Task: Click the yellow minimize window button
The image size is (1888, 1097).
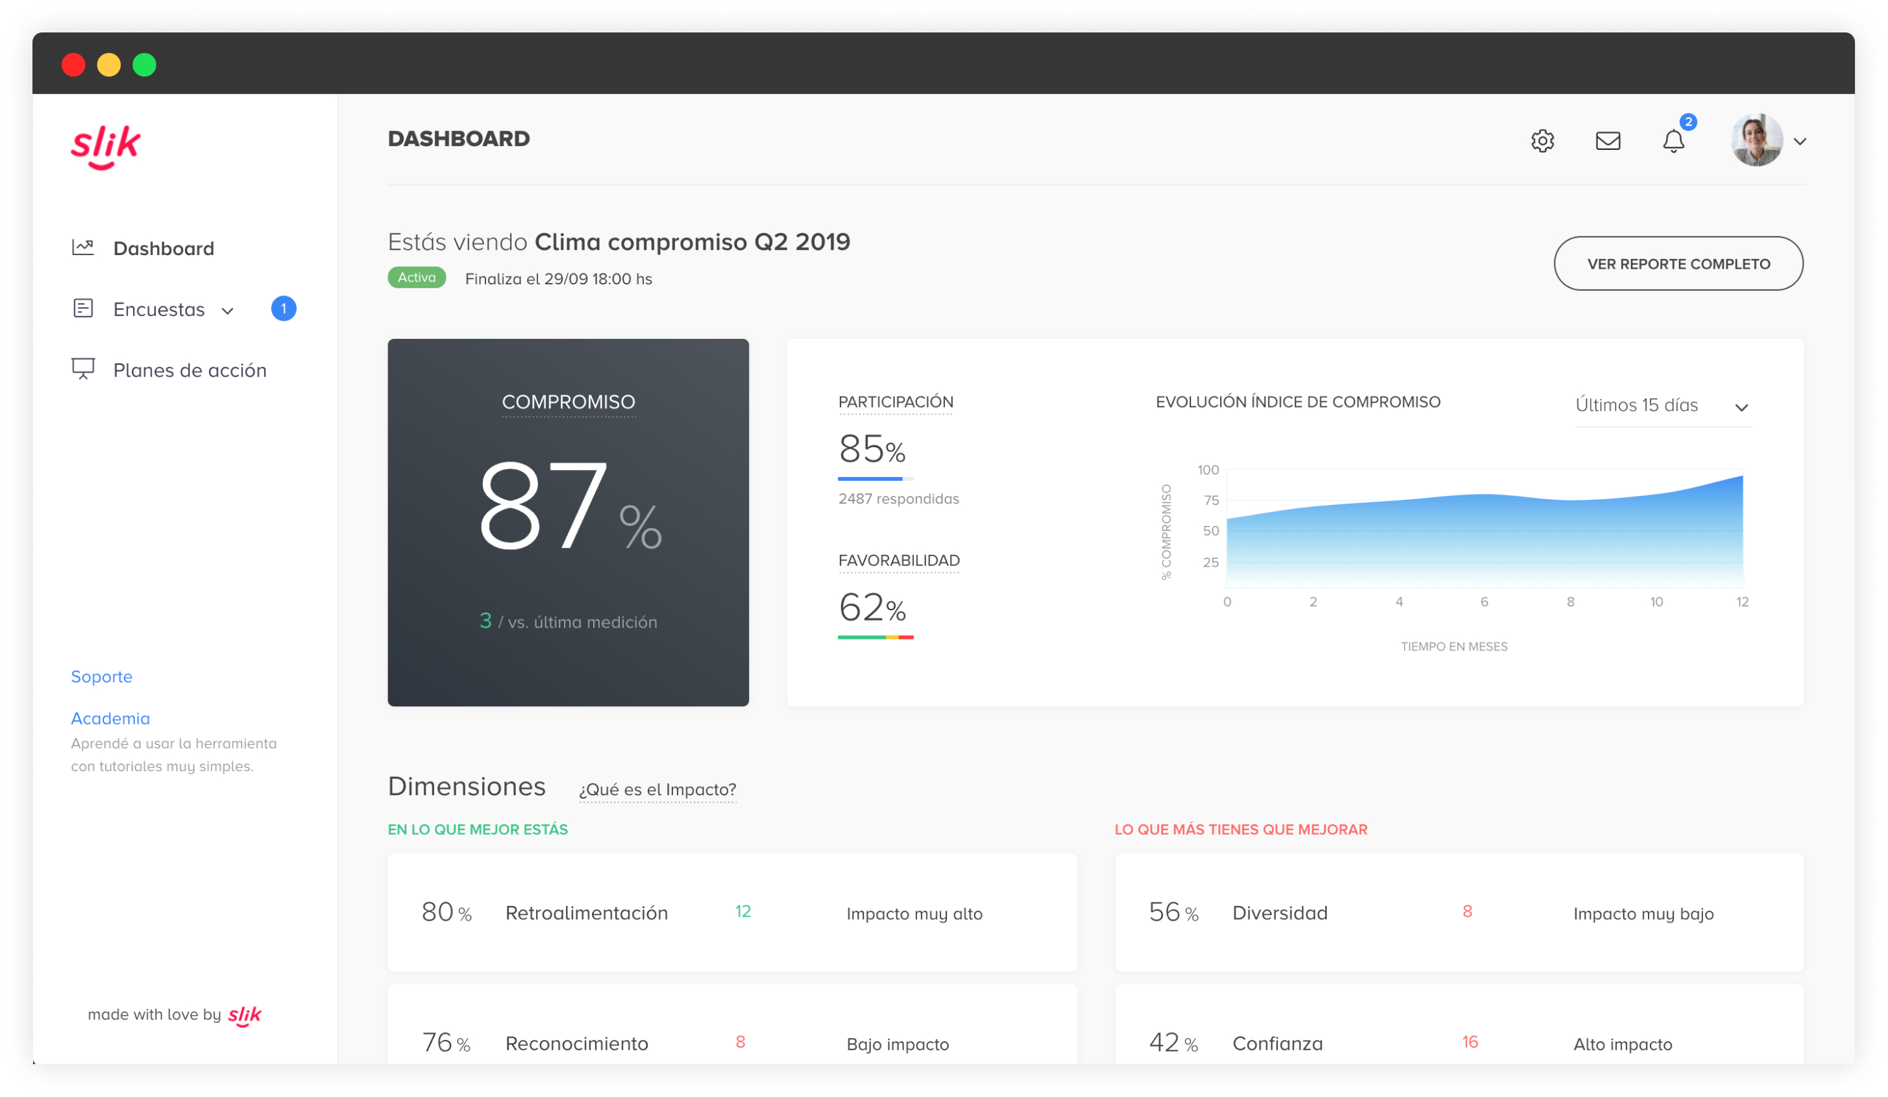Action: coord(108,64)
